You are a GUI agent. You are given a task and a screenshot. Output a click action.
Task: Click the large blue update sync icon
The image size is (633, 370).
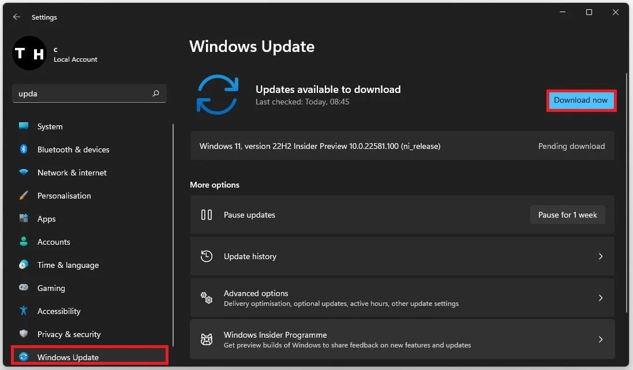click(x=218, y=95)
